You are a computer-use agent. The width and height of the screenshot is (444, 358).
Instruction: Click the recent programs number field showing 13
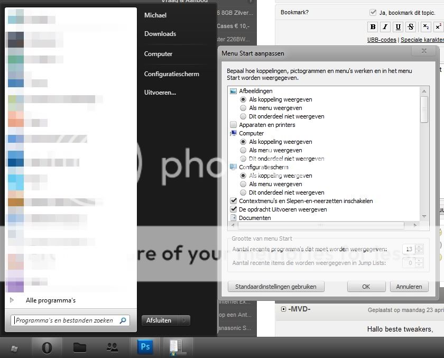409,249
